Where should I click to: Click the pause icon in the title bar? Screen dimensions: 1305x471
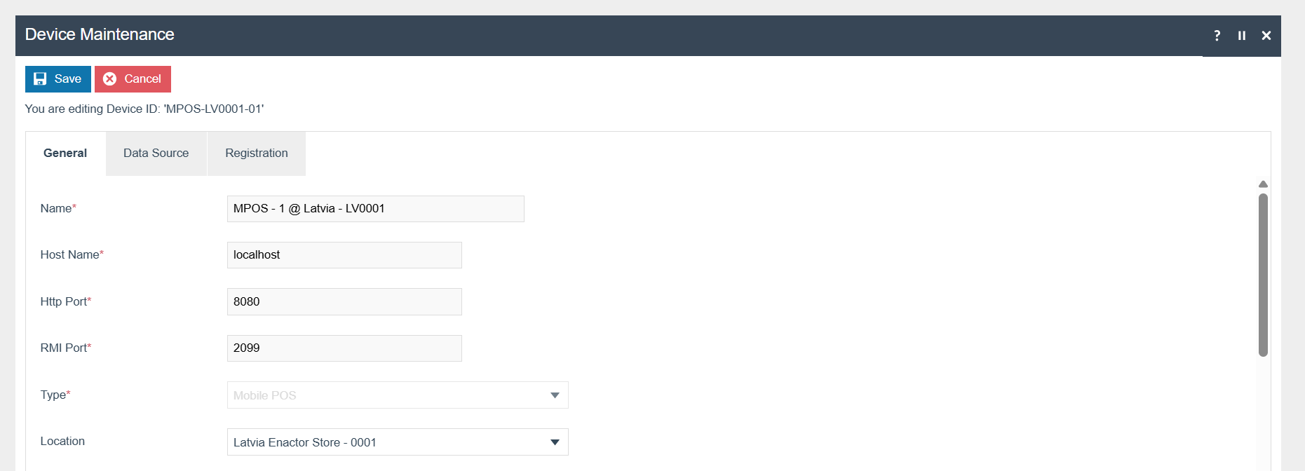1242,36
